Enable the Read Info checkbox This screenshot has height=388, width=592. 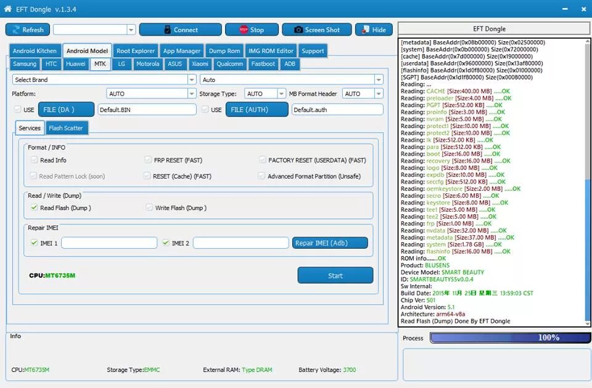click(x=35, y=160)
